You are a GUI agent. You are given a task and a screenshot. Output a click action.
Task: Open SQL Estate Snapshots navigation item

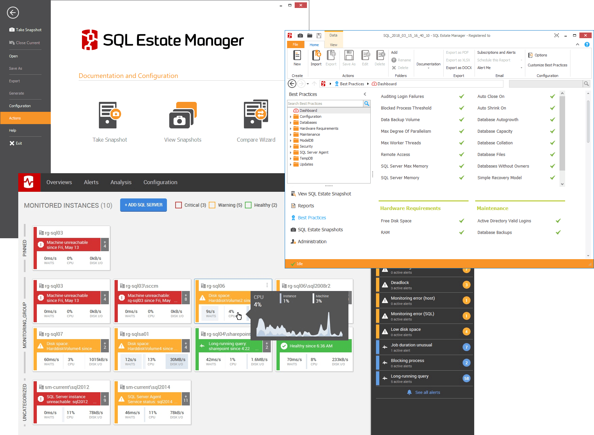tap(317, 230)
